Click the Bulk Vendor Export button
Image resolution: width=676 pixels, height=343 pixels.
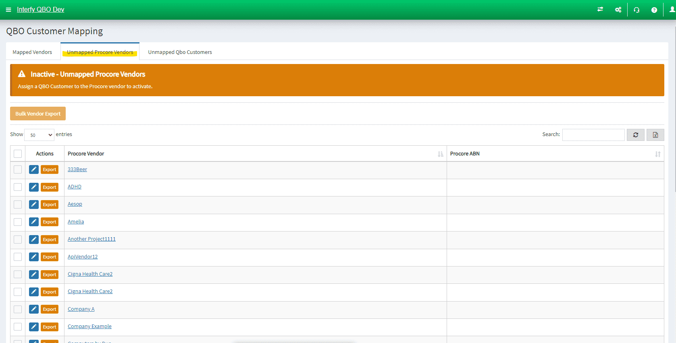pos(38,114)
